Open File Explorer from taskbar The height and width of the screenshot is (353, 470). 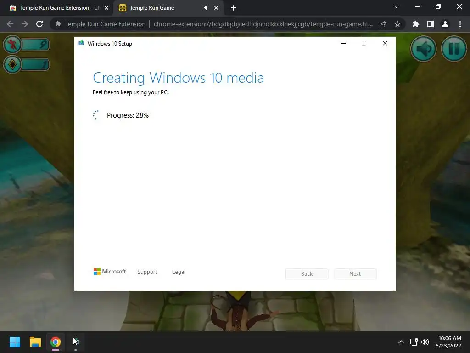[35, 342]
